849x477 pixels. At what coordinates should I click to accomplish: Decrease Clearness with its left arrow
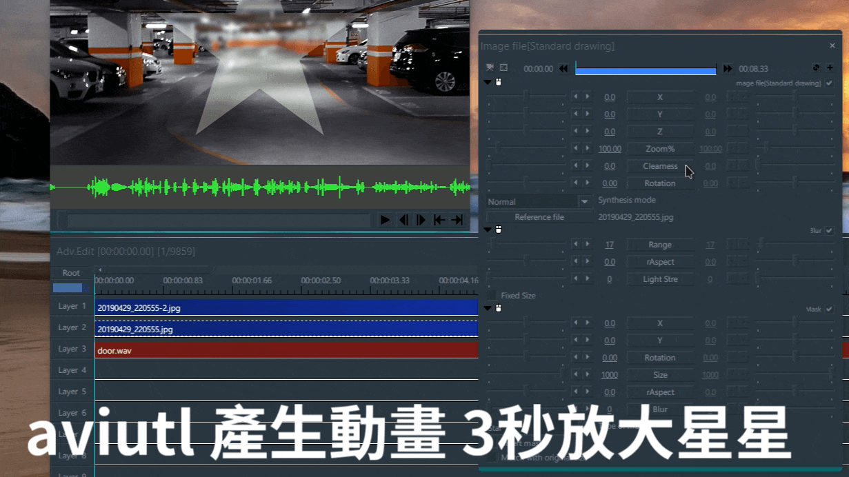[576, 165]
